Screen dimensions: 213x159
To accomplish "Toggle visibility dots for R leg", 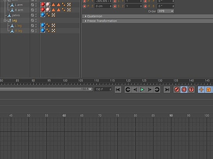I will pyautogui.click(x=36, y=31).
